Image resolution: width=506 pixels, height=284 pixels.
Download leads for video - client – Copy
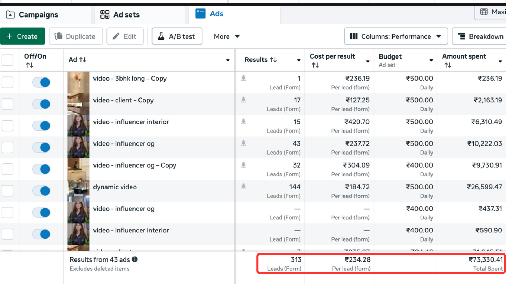[243, 100]
